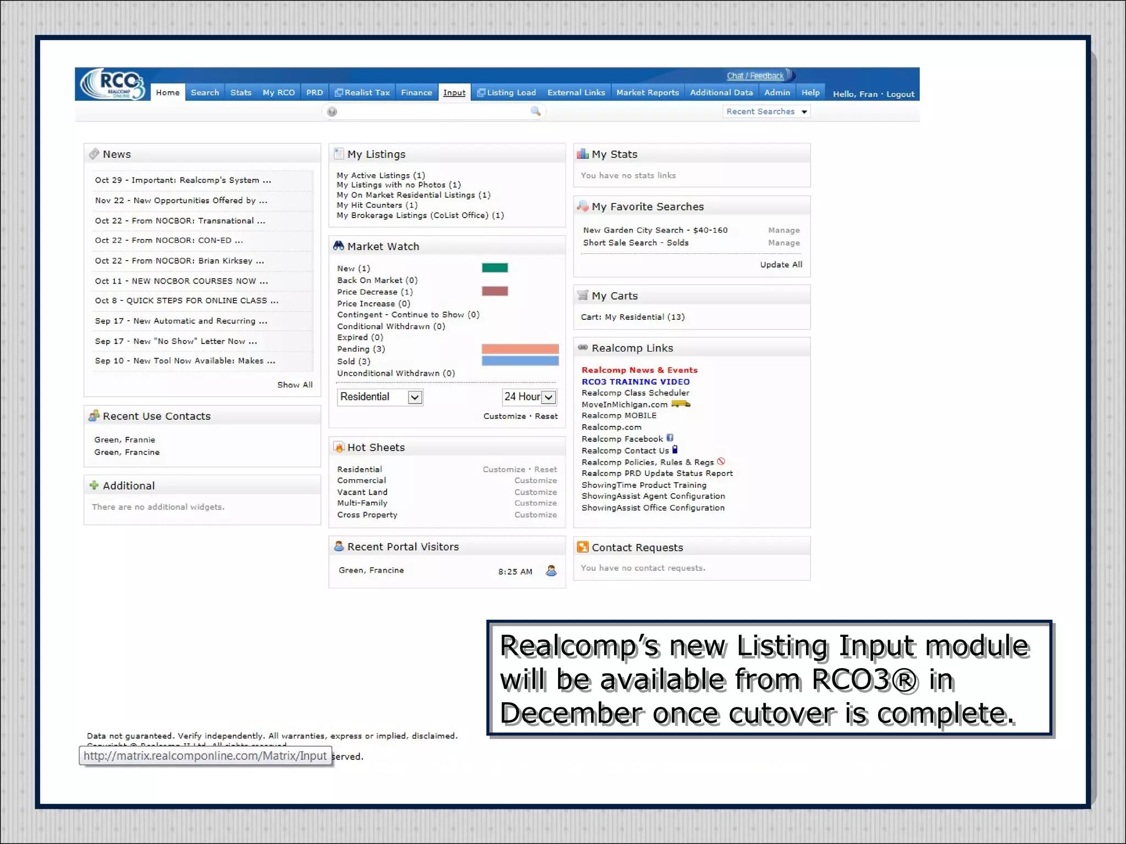
Task: Switch to the Market Reports tab
Action: [647, 93]
